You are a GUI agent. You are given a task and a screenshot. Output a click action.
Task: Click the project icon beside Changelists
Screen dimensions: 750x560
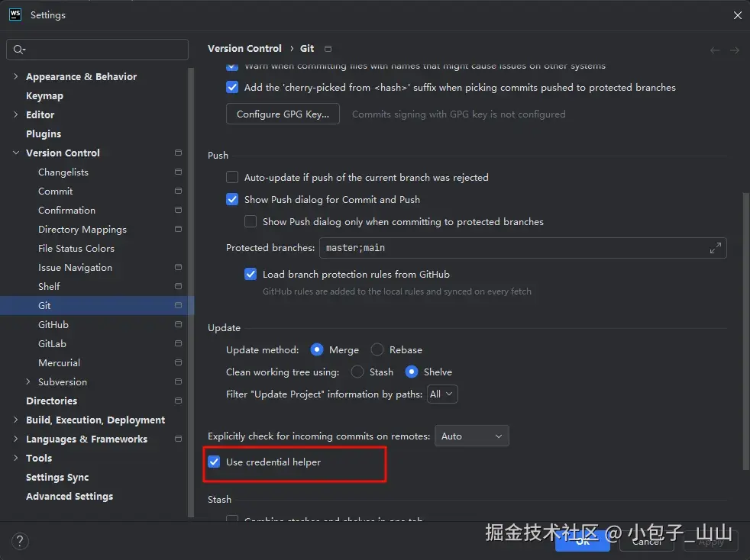179,172
